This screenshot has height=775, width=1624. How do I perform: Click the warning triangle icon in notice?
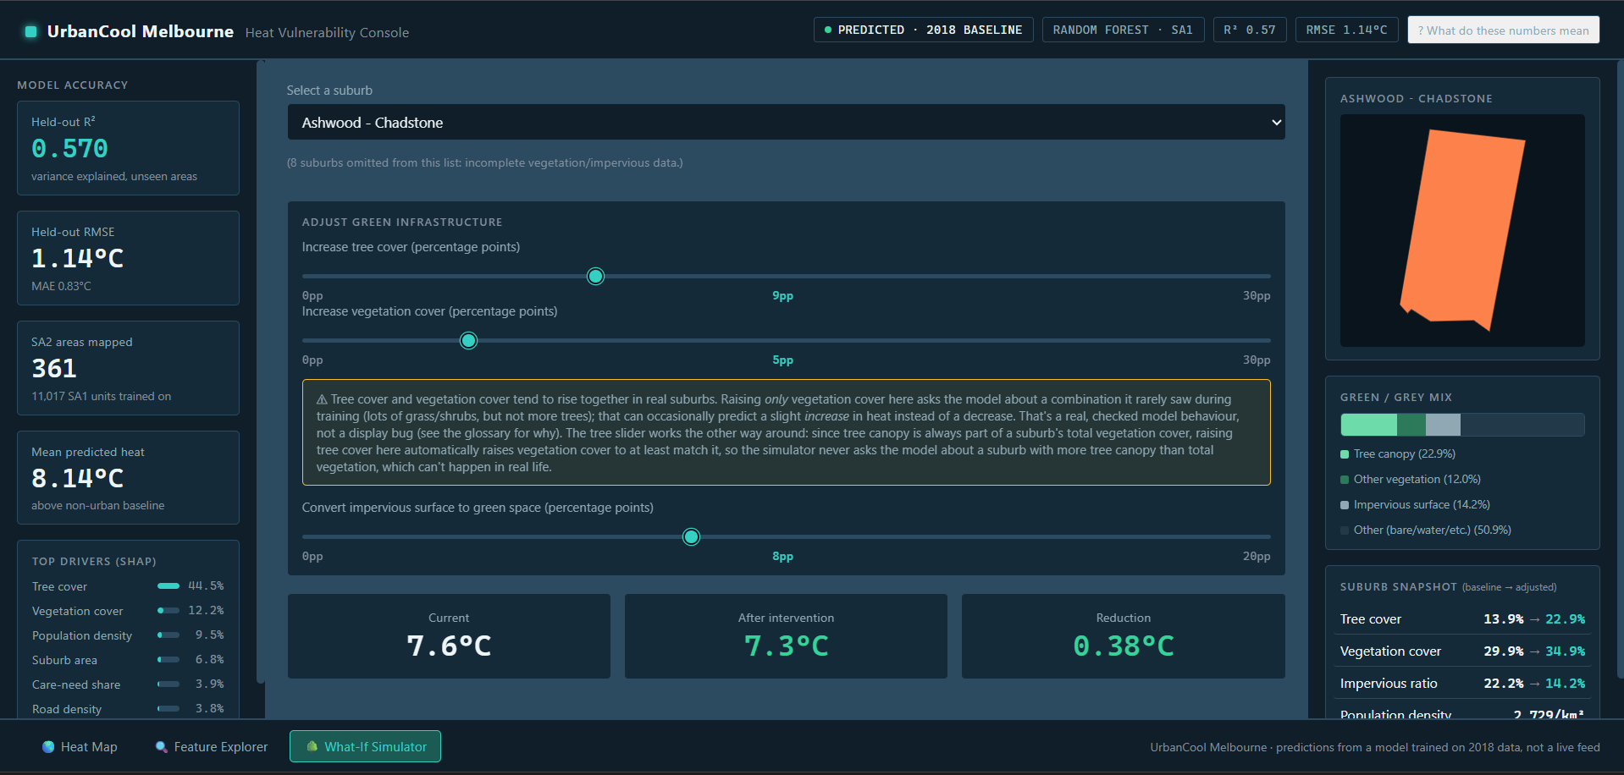pyautogui.click(x=322, y=399)
